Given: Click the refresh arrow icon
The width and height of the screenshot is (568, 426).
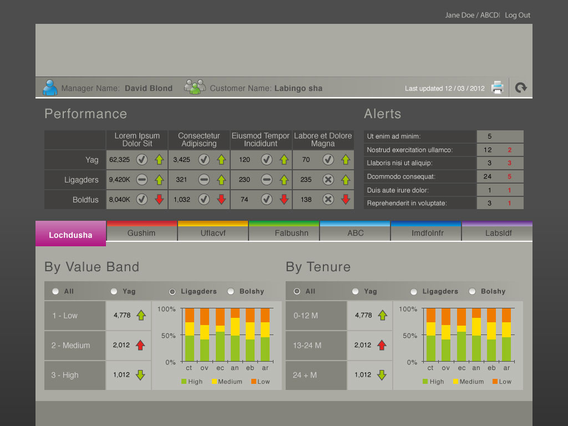Looking at the screenshot, I should 521,88.
